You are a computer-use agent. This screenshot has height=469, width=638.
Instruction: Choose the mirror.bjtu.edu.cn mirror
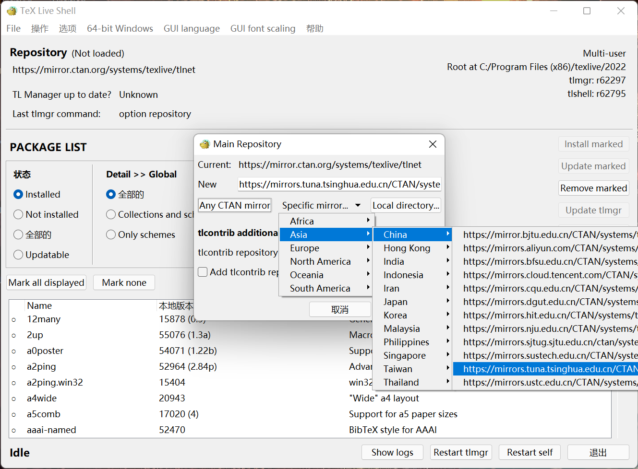[x=545, y=234]
